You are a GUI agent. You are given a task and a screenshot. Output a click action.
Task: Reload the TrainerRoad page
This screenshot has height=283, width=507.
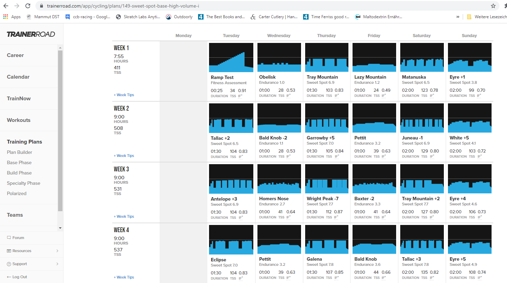coord(28,6)
